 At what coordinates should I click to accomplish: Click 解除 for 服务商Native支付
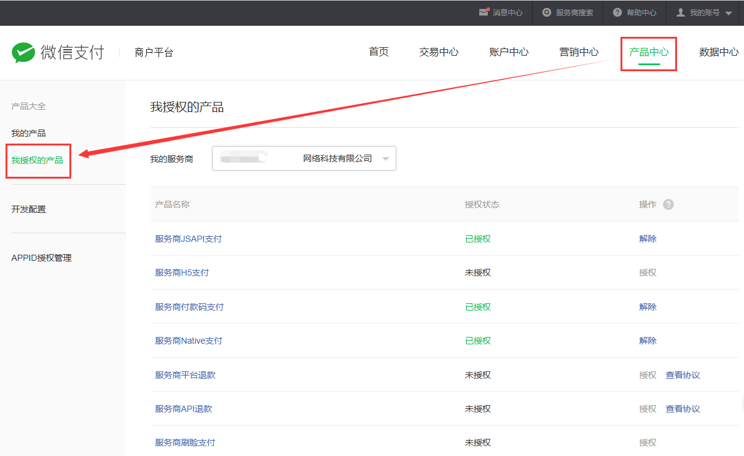click(648, 341)
